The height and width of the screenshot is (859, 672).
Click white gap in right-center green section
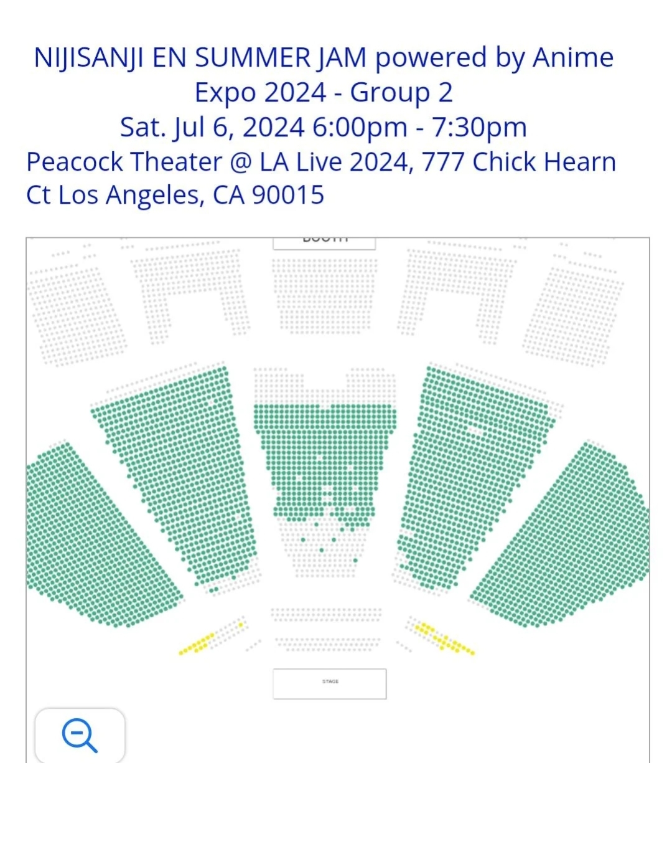point(475,430)
